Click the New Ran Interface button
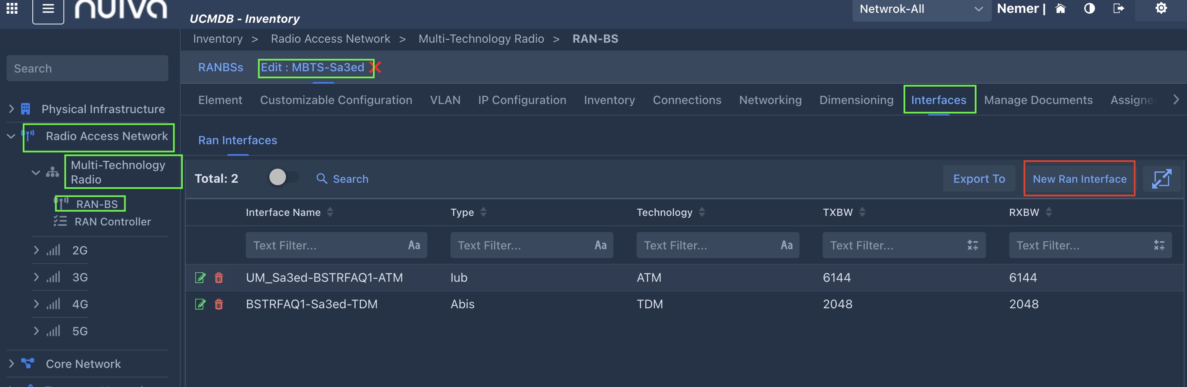The width and height of the screenshot is (1187, 387). [1079, 179]
